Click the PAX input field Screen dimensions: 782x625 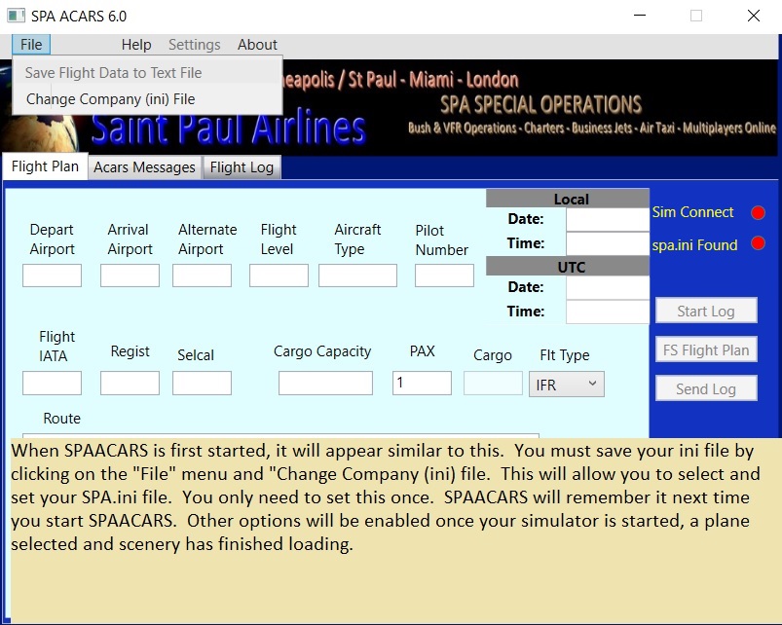[422, 384]
